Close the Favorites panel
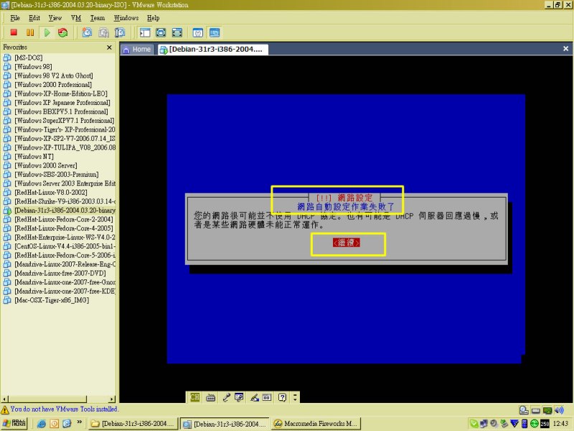The image size is (574, 431). [109, 47]
